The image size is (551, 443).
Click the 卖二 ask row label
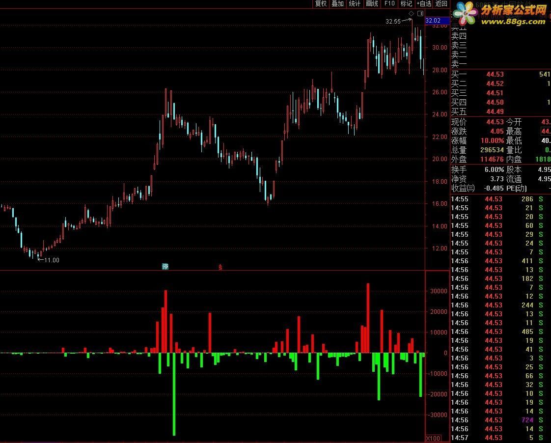459,55
